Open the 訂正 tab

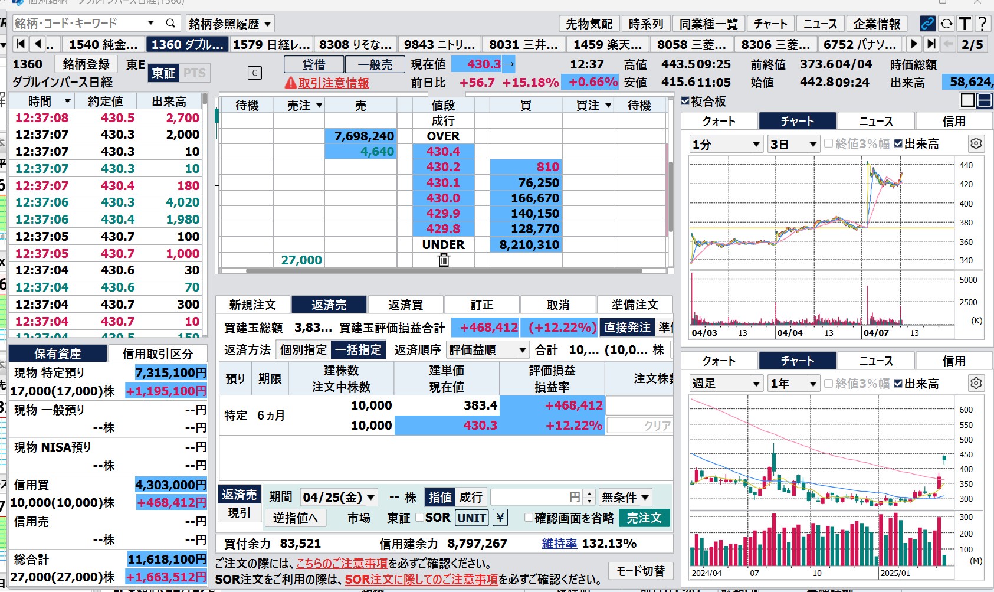481,305
